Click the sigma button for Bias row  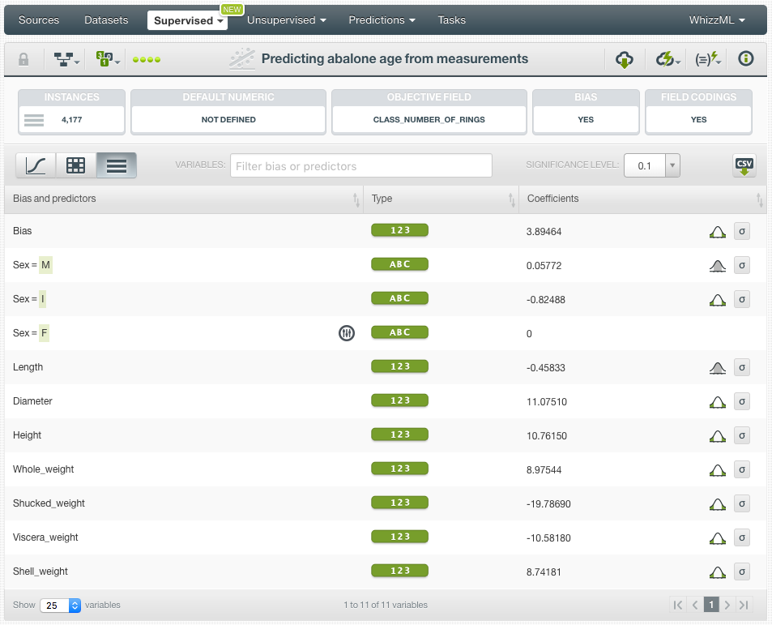[742, 231]
